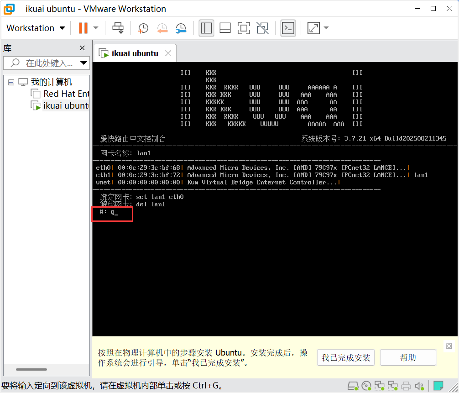Click the 系统版本号 3.7.21 text
This screenshot has width=459, height=393.
coord(374,138)
